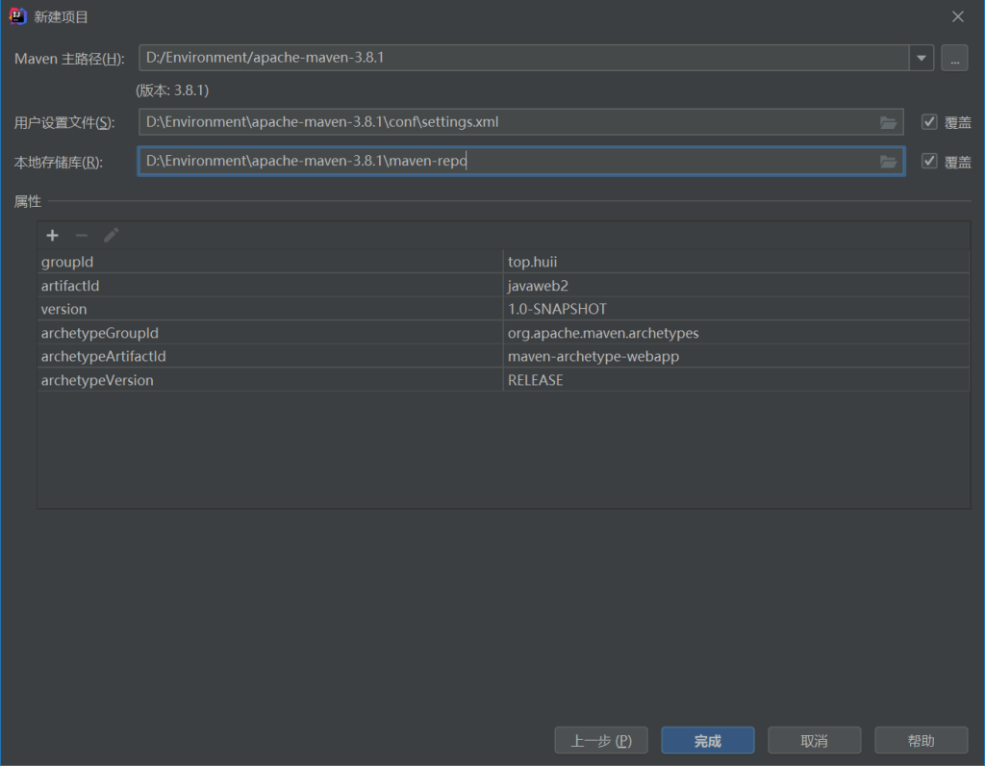
Task: Close the New Project dialog
Action: point(957,16)
